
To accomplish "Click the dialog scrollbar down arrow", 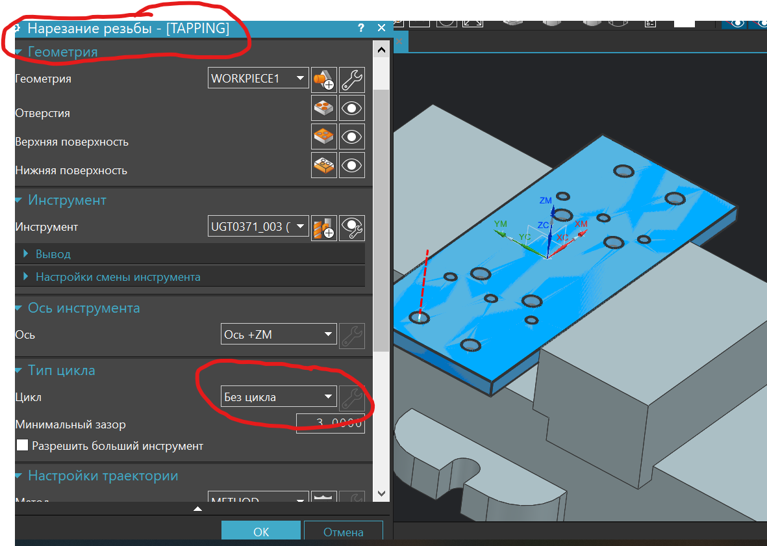I will coord(381,493).
